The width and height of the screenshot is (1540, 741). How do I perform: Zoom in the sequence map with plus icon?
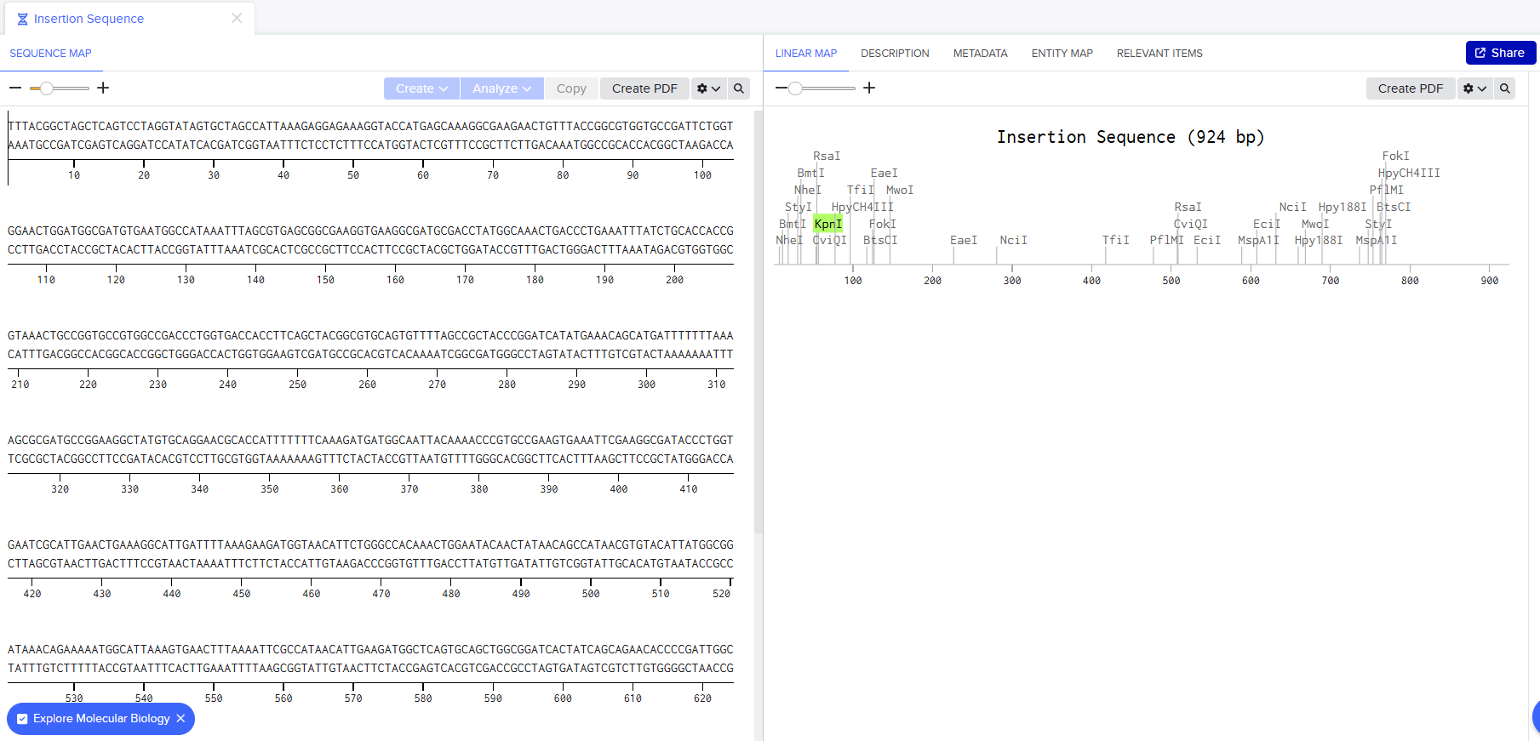(103, 88)
